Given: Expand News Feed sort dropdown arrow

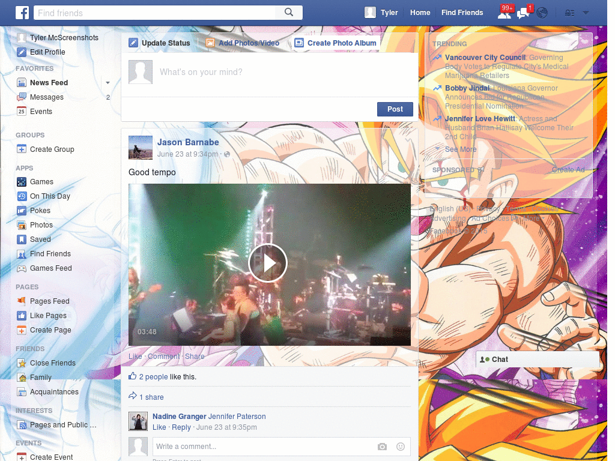Looking at the screenshot, I should click(108, 83).
